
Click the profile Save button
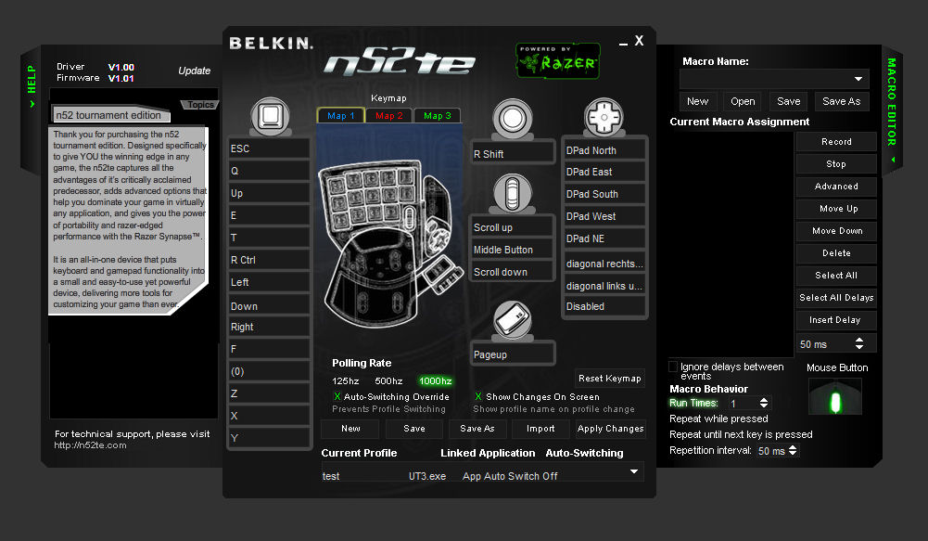click(x=413, y=429)
